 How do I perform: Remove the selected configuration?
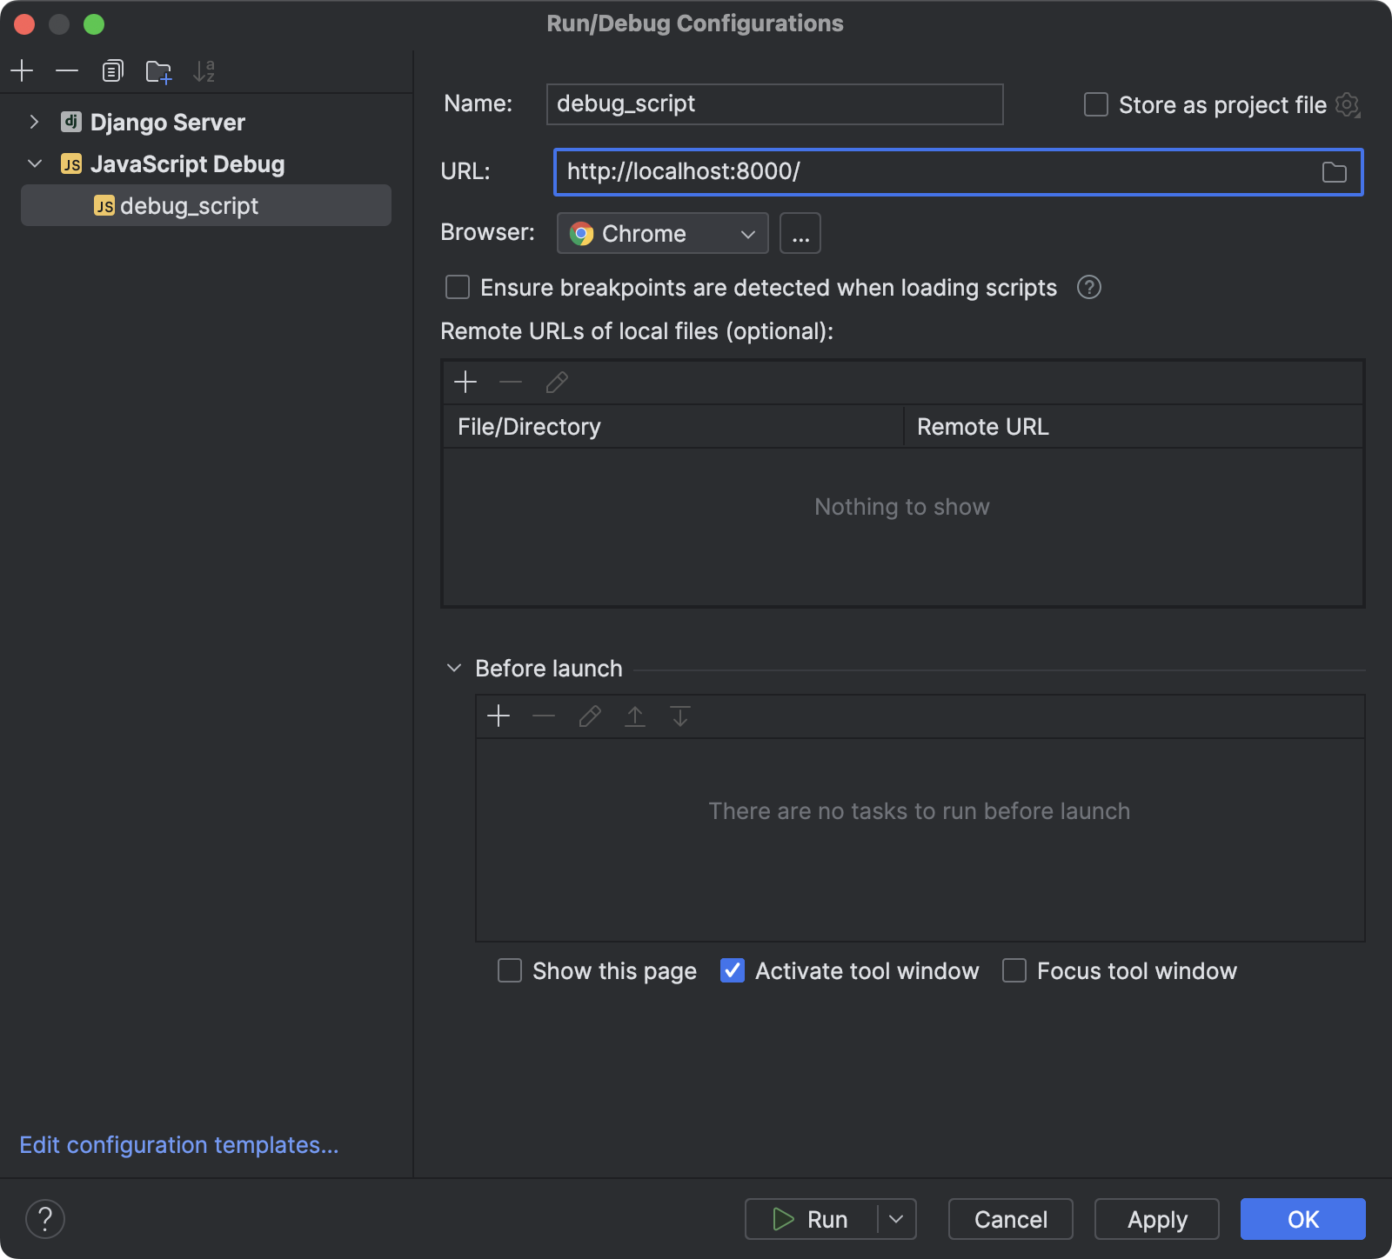coord(67,71)
